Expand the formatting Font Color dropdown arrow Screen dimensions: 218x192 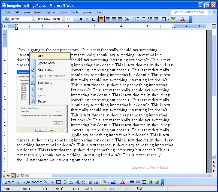(x=187, y=19)
